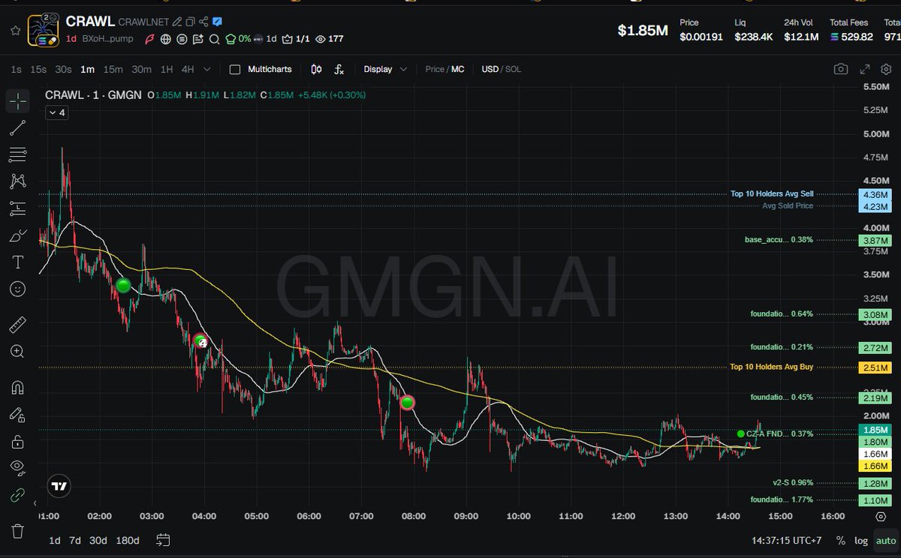Click the note-with-sparkle icon in token header
Image resolution: width=901 pixels, height=558 pixels.
pyautogui.click(x=198, y=39)
